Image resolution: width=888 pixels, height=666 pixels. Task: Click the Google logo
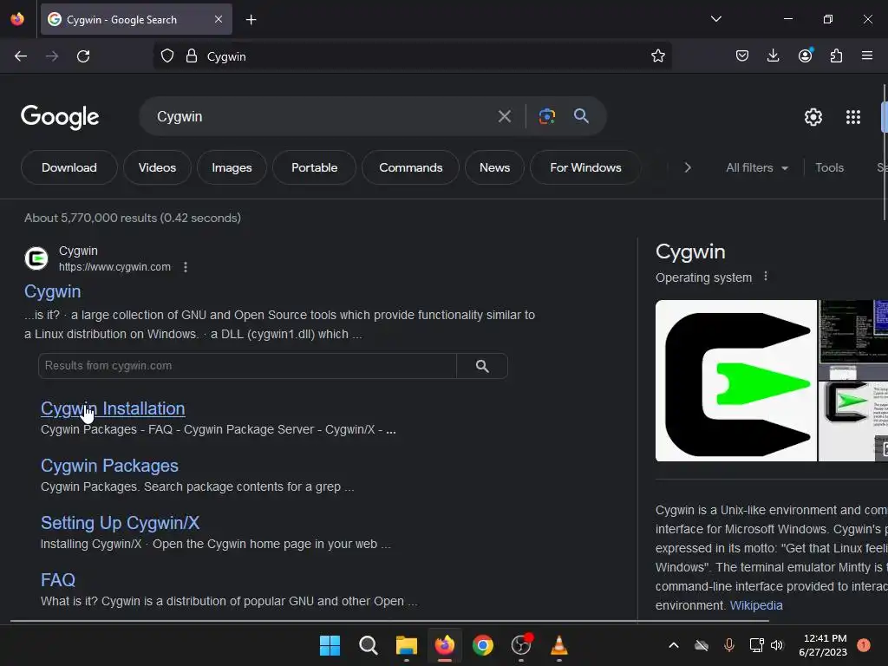60,117
